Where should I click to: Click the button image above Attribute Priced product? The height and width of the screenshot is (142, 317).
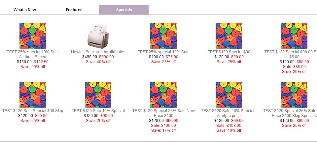tap(33, 36)
